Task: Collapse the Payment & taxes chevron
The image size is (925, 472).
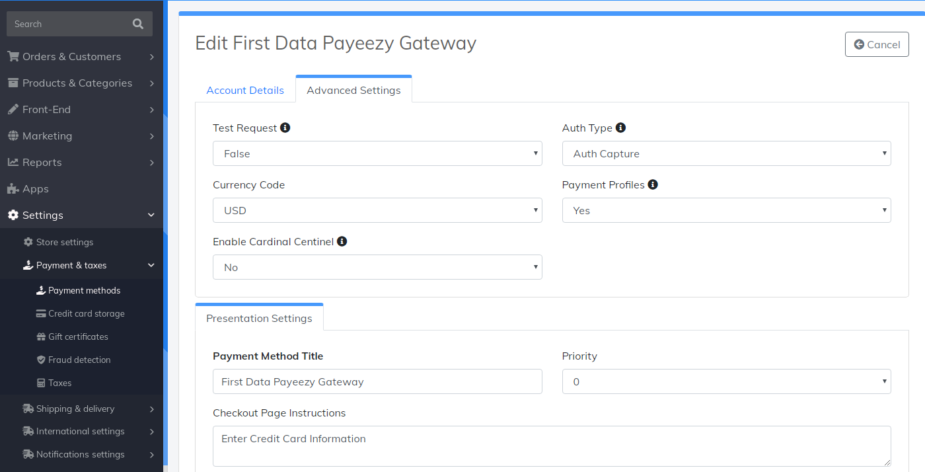Action: pos(151,265)
